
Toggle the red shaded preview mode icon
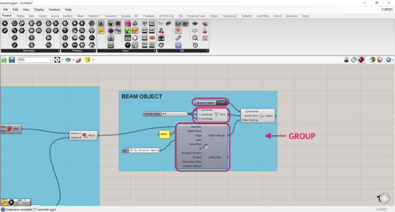361,60
